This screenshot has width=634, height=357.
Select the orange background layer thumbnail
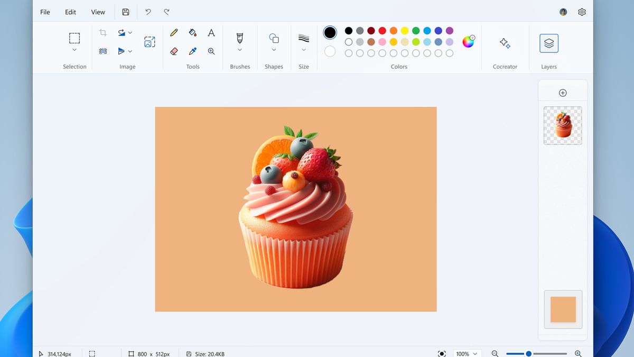point(563,309)
